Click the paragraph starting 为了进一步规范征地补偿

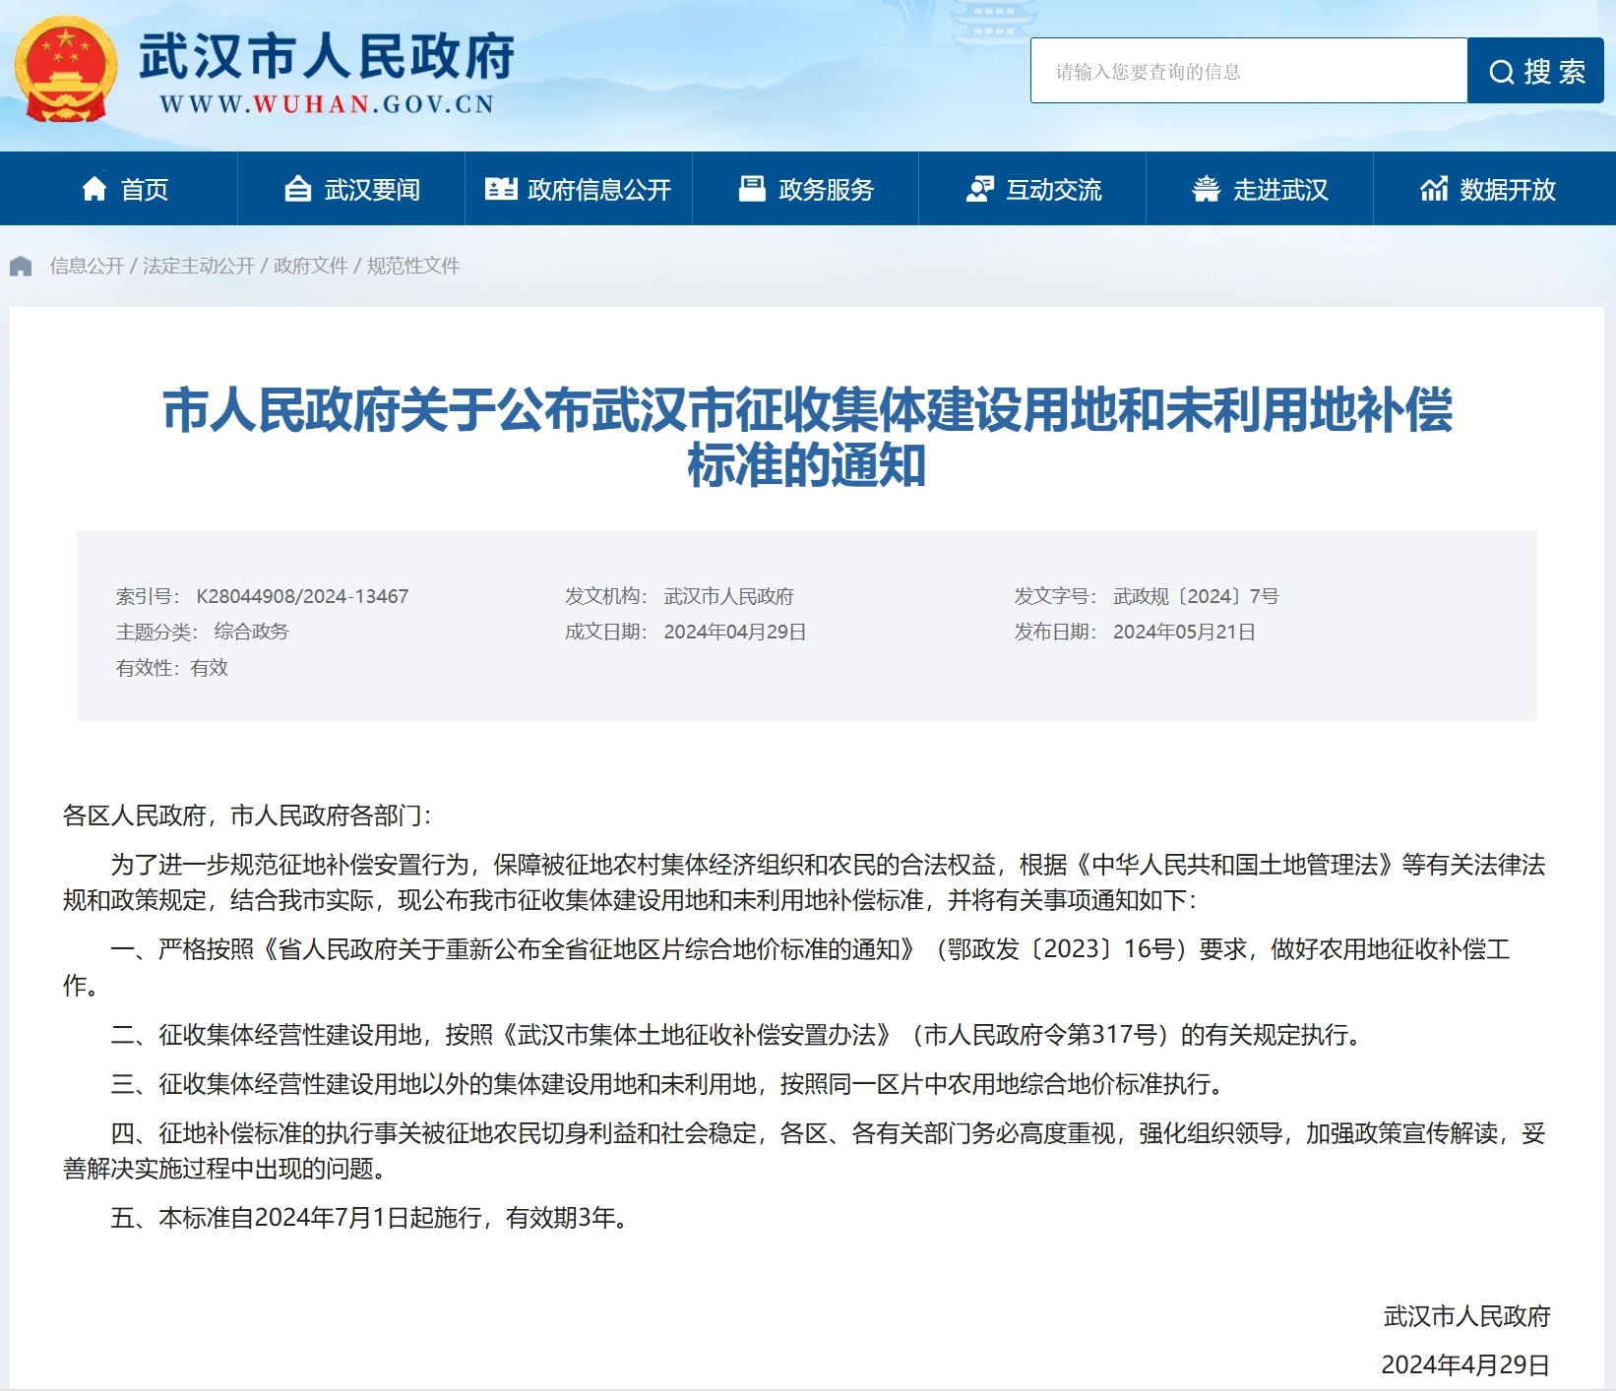click(x=804, y=882)
